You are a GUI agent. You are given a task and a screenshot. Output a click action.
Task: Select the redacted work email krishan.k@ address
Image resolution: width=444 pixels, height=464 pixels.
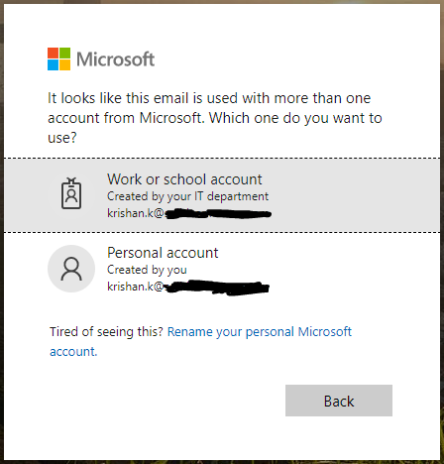point(189,213)
